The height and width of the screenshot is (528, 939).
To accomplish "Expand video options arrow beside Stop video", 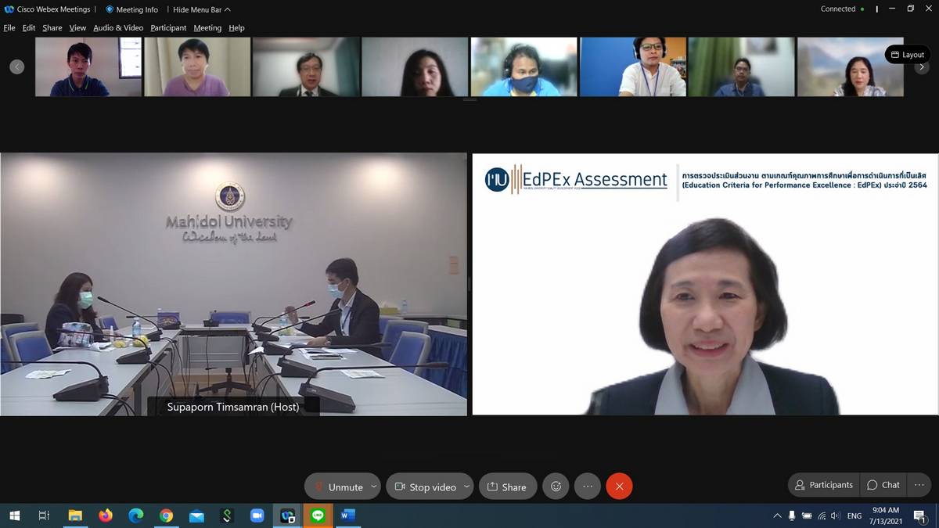I will point(466,487).
